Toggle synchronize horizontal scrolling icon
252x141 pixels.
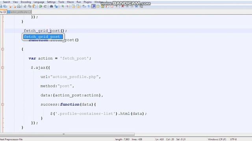coord(78,6)
